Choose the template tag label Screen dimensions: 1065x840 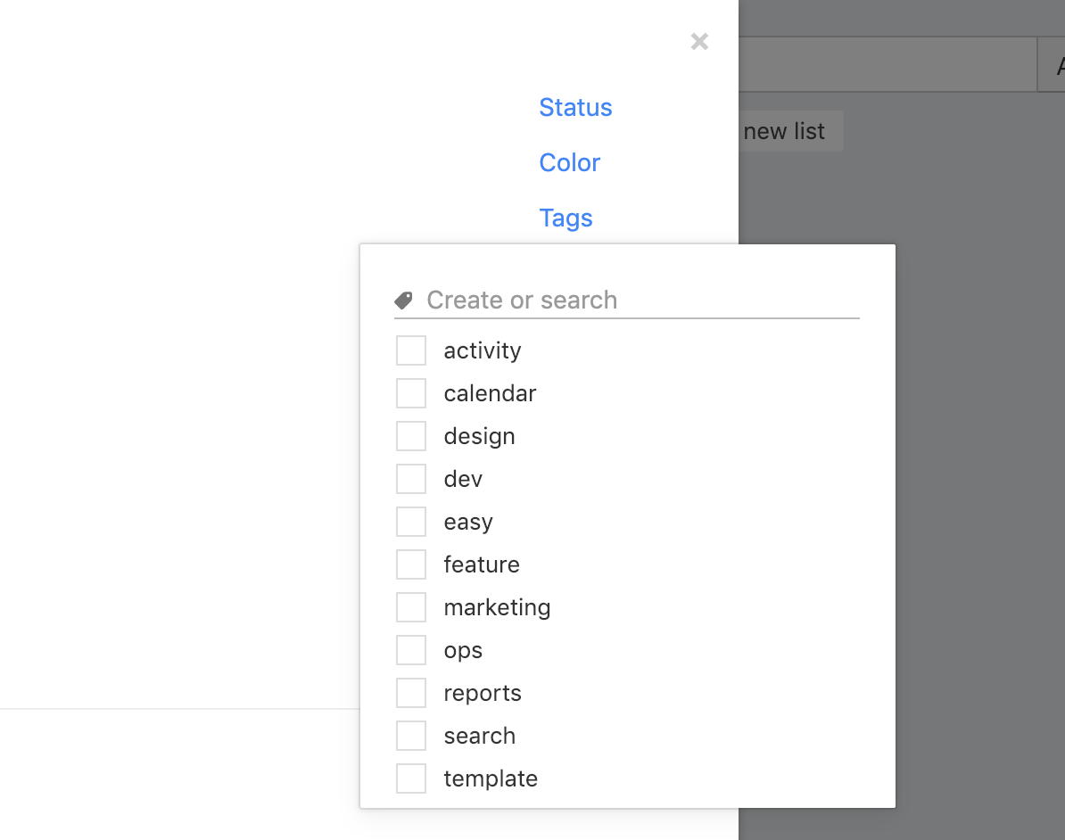491,778
